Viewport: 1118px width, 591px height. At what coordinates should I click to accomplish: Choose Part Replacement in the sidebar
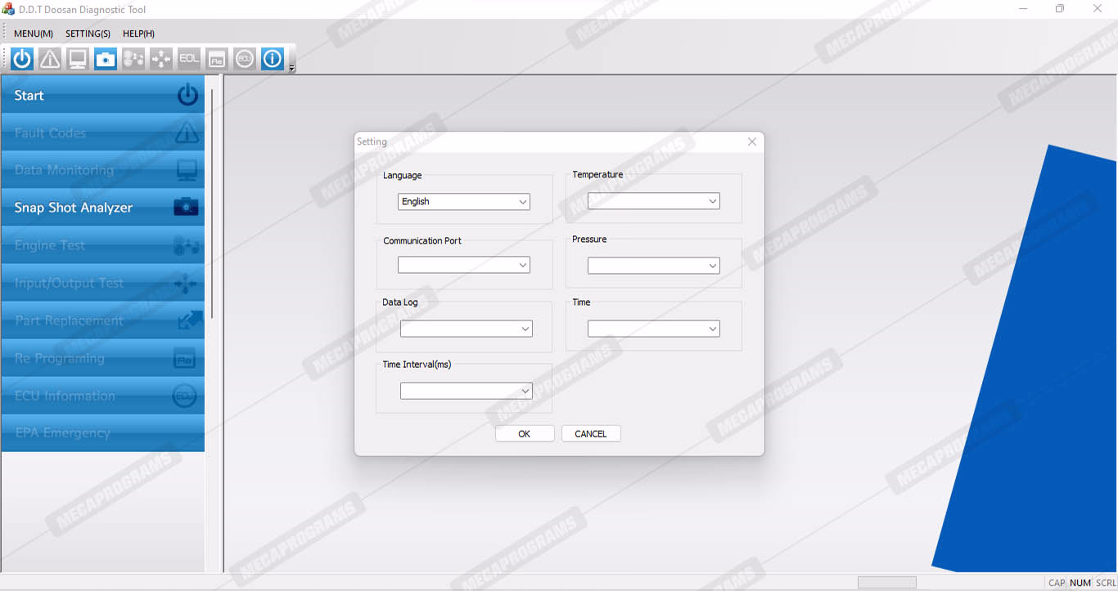coord(103,320)
